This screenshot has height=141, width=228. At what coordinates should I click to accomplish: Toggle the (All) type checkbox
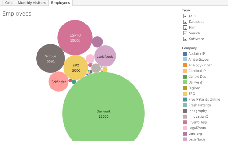click(185, 16)
